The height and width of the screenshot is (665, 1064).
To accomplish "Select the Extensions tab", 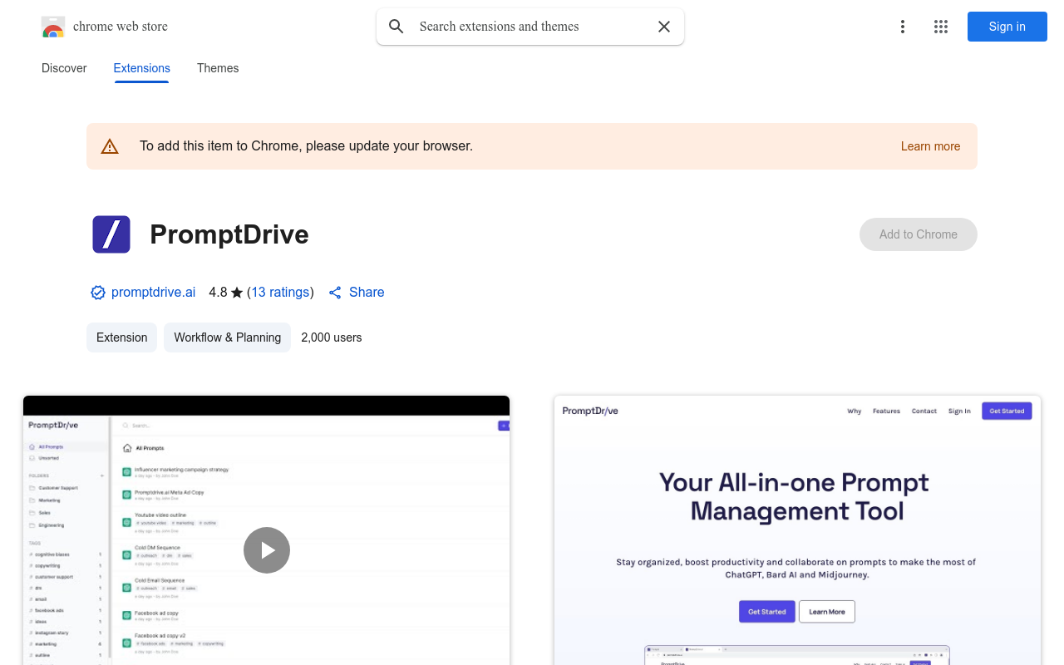I will (x=142, y=68).
